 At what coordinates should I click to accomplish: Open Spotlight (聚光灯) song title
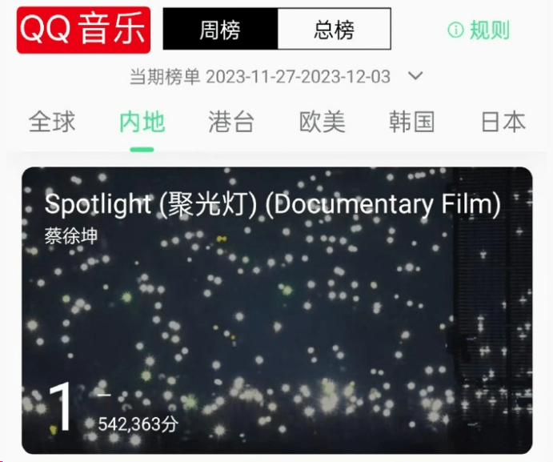coord(272,204)
